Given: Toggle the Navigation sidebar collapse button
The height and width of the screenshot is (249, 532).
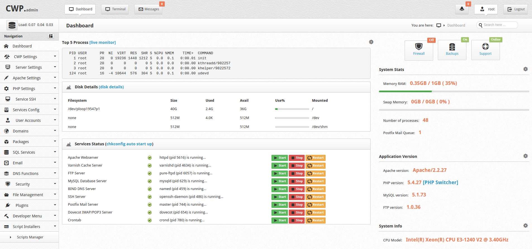Looking at the screenshot, I should point(51,36).
